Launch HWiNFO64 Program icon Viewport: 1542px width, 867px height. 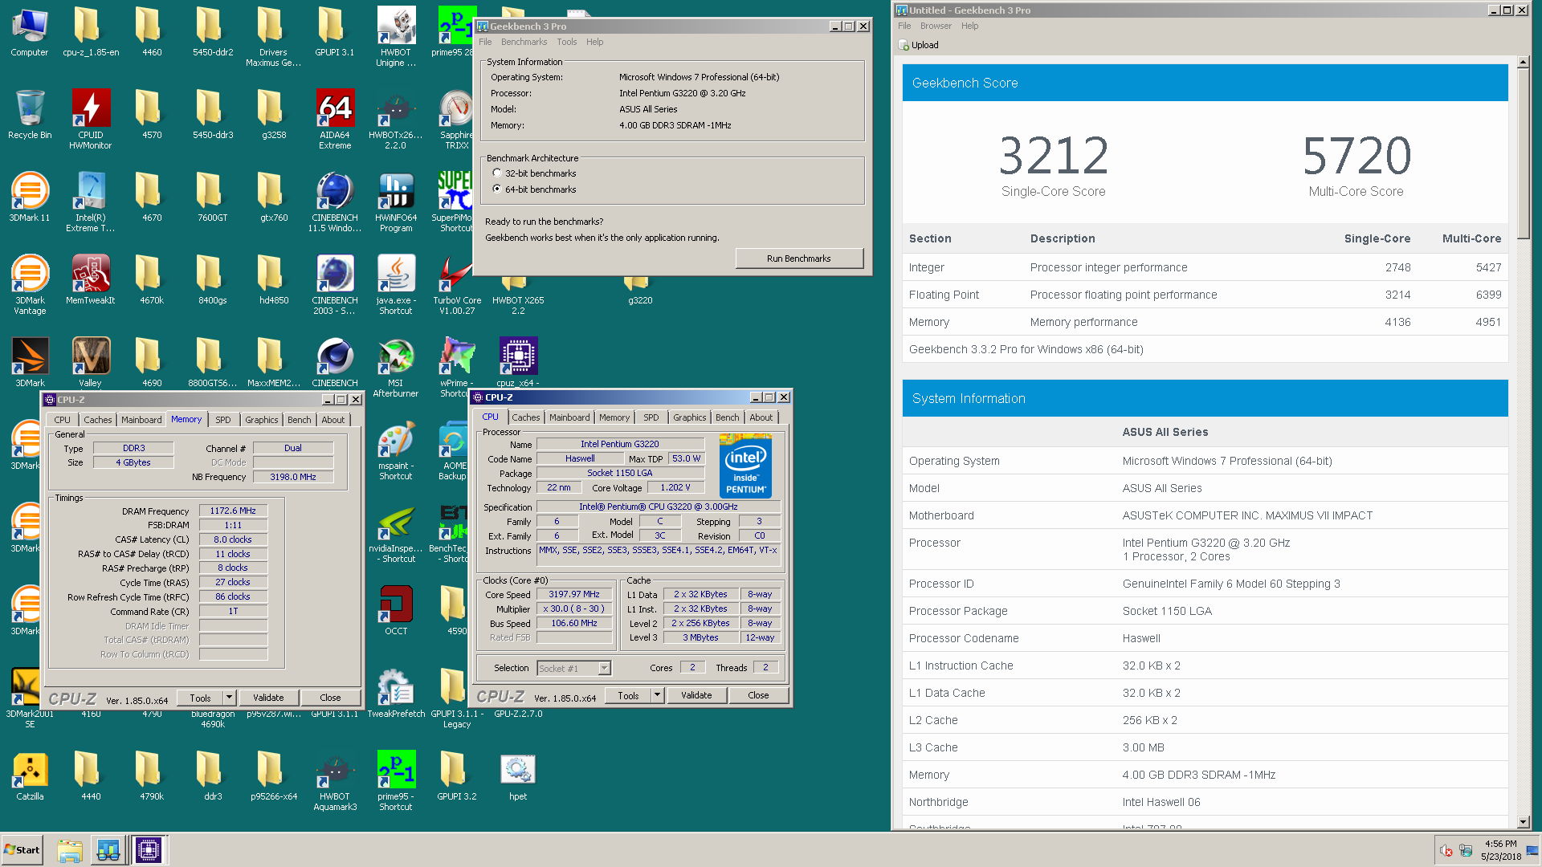(x=396, y=201)
